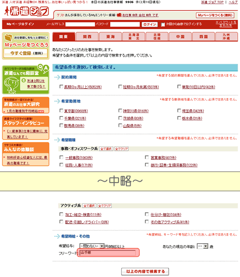The height and width of the screenshot is (277, 240).
Task: Click 以上の内容で検索する search button
Action: pyautogui.click(x=145, y=271)
